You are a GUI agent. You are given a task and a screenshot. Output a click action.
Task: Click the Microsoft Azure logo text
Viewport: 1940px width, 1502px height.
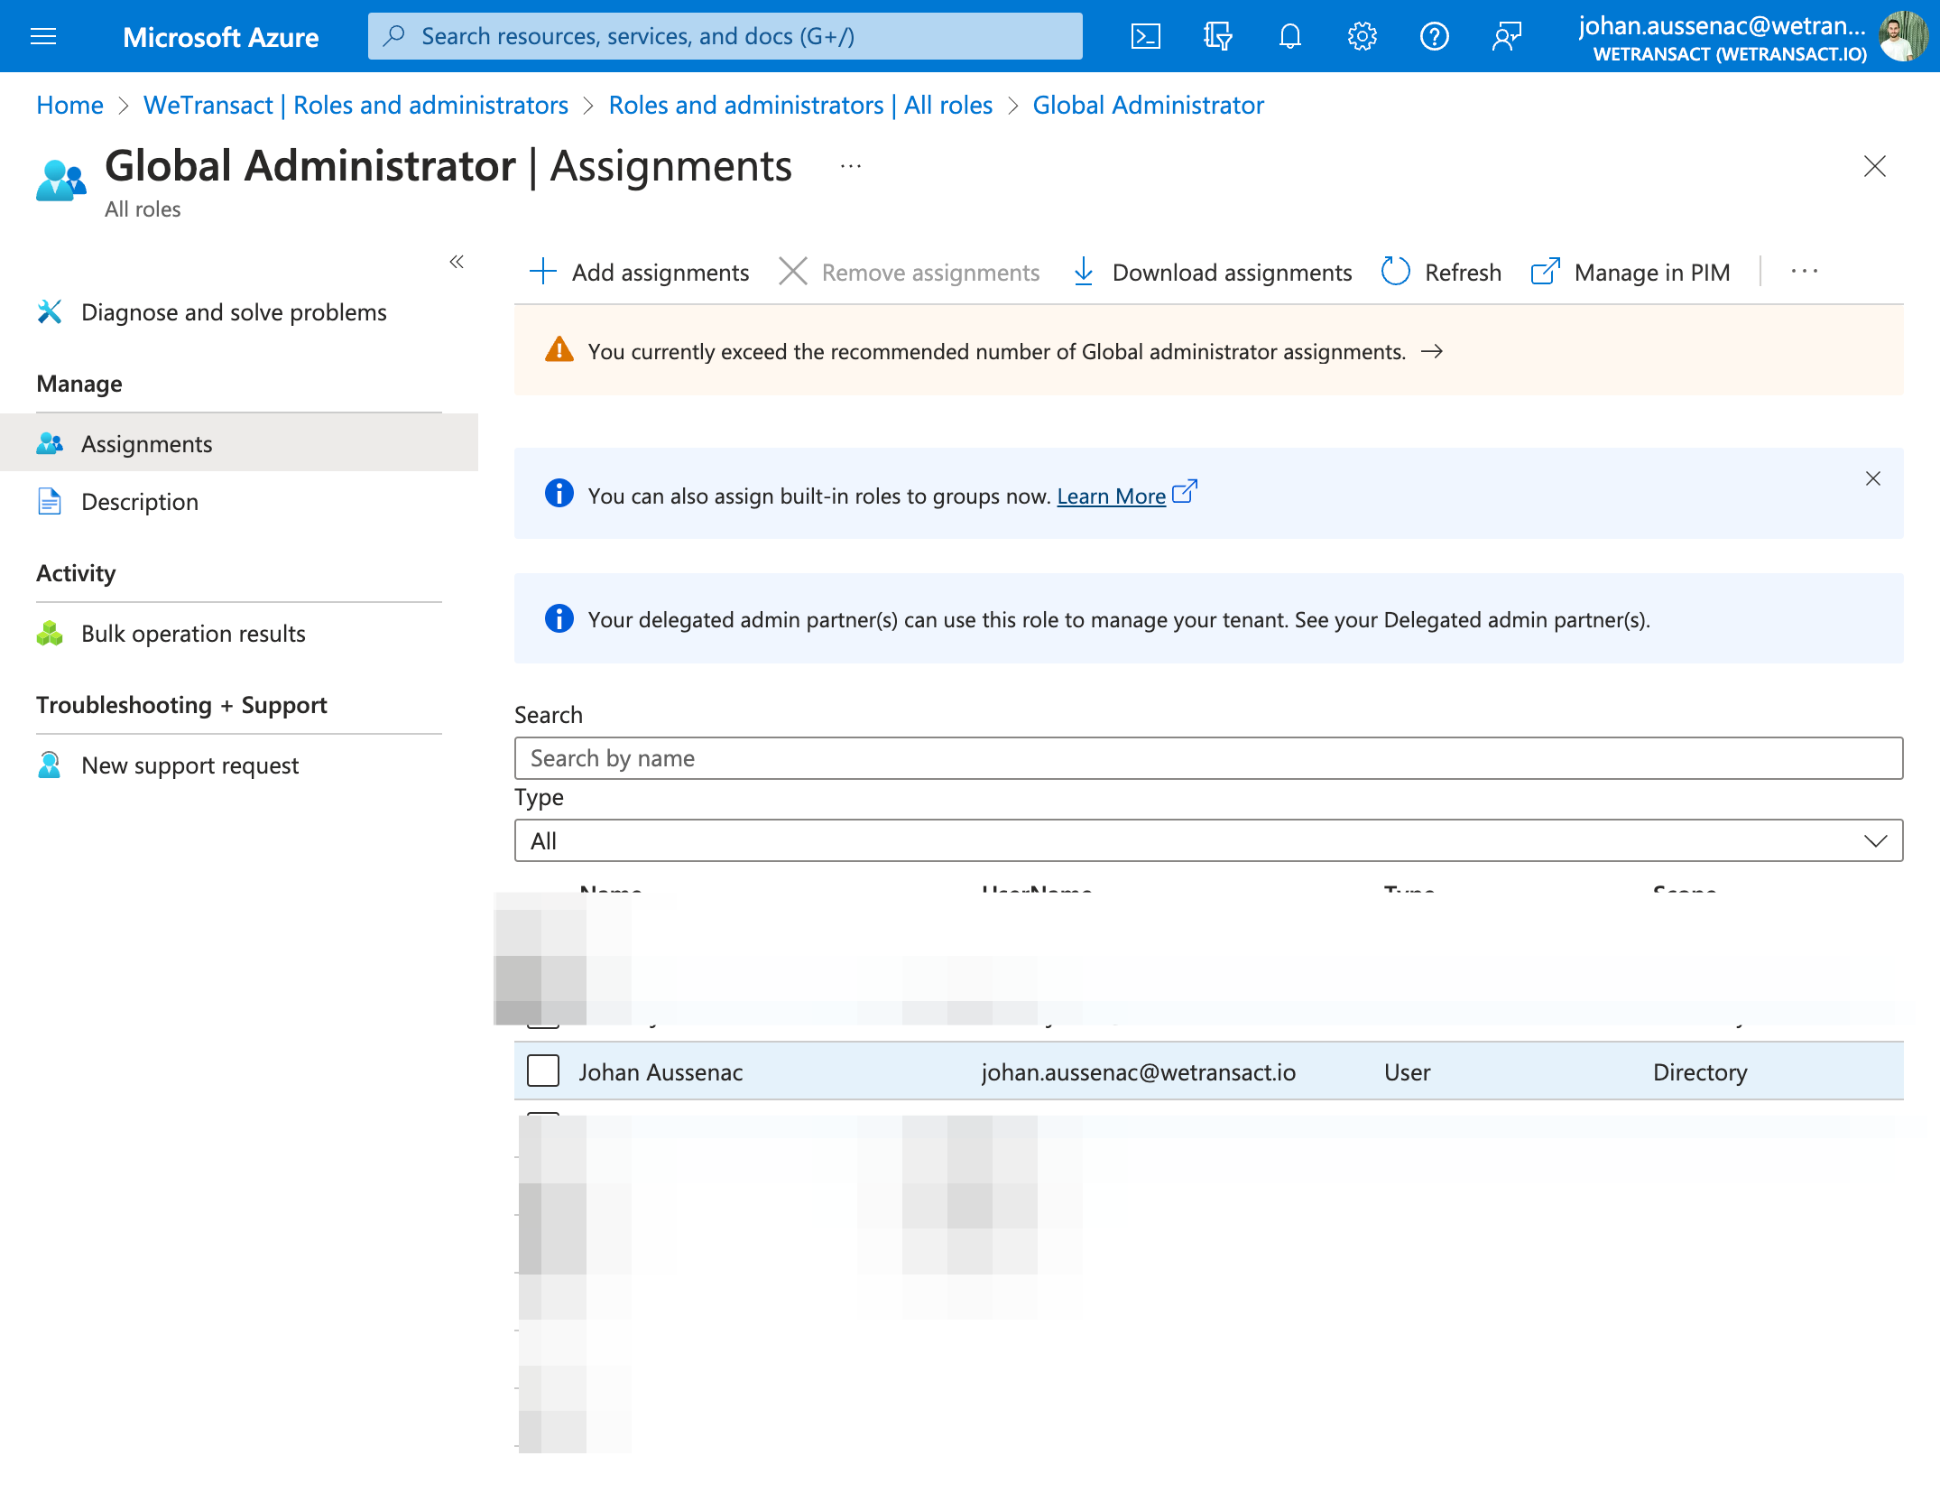point(220,37)
